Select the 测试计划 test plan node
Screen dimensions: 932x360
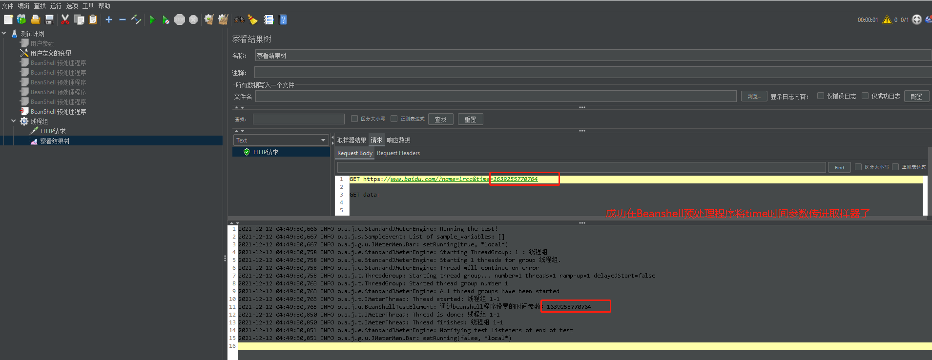pos(32,34)
